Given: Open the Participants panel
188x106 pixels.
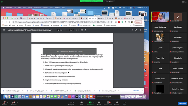Looking at the screenshot, I should (71, 103).
